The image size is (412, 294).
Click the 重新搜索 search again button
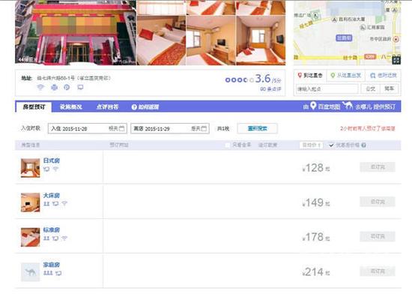pos(258,128)
